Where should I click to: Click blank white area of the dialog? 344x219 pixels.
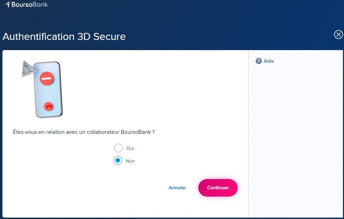coord(158,91)
